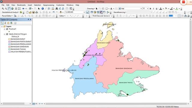This screenshot has height=108, width=192.
Task: Pin the Table Of Contents auto-hide
Action: [x=28, y=19]
